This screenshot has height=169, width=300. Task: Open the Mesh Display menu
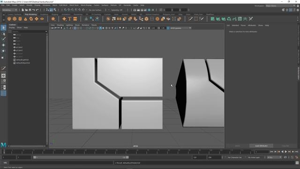(x=86, y=5)
